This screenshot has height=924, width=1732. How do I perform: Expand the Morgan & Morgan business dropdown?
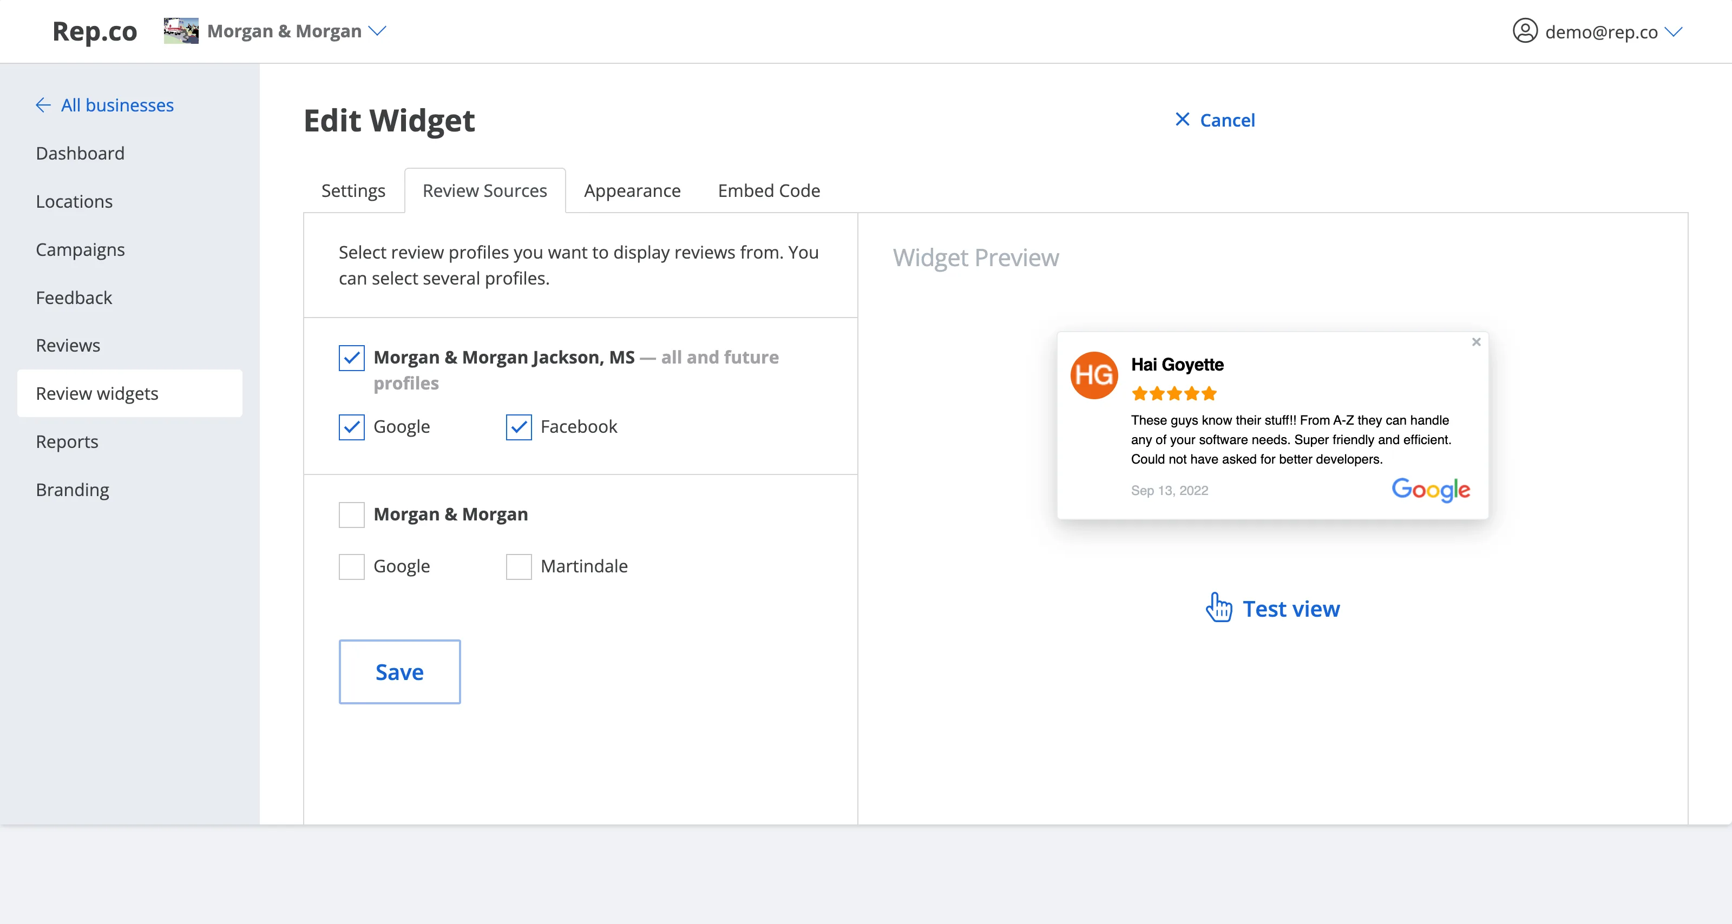tap(378, 31)
